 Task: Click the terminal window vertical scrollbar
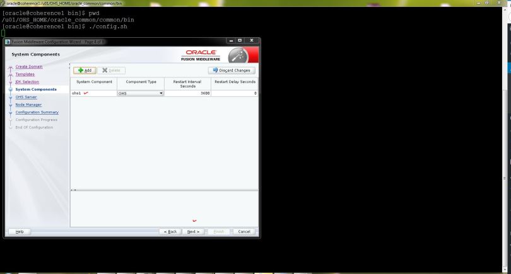click(x=505, y=140)
